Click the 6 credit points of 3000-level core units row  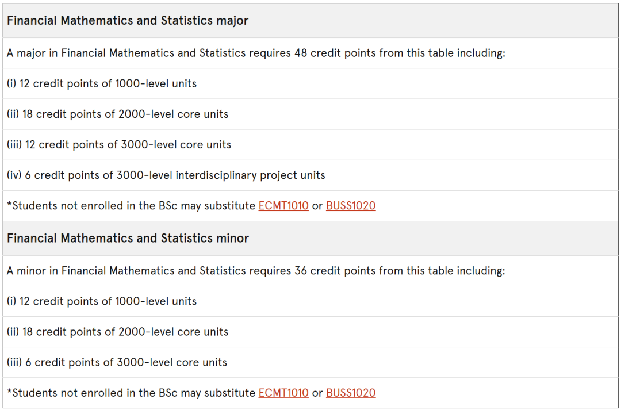pos(310,362)
